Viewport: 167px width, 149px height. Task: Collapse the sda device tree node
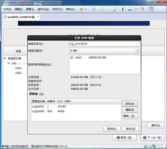9,63
